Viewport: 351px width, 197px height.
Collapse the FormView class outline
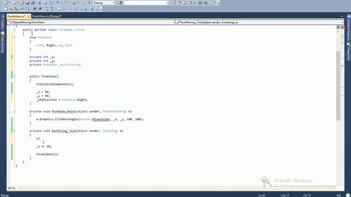(x=14, y=30)
